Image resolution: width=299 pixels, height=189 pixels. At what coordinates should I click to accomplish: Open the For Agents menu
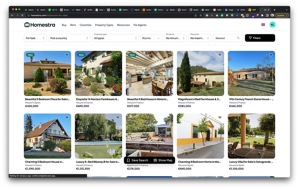click(140, 25)
